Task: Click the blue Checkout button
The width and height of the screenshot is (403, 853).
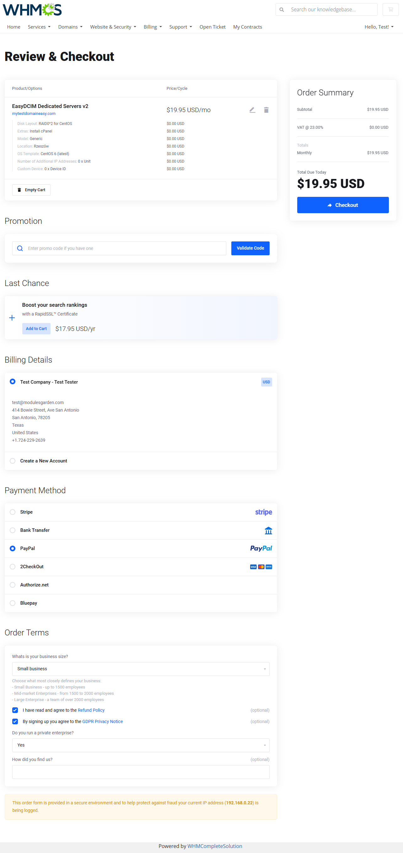Action: point(343,205)
